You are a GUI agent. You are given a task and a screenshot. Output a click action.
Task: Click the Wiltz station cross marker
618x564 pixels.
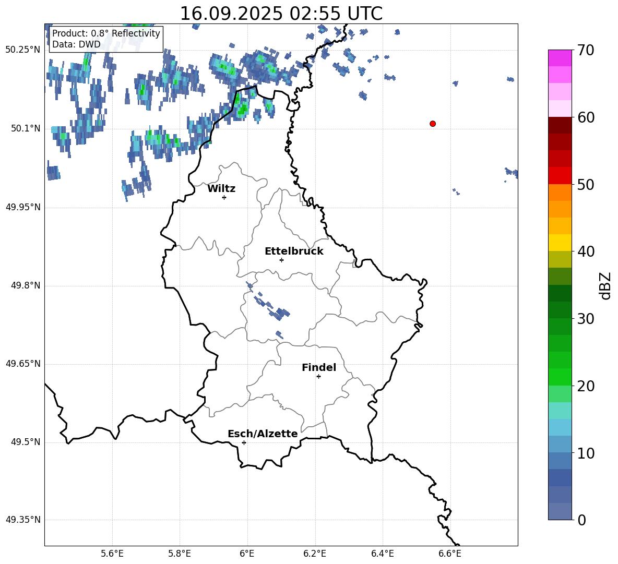pos(224,197)
